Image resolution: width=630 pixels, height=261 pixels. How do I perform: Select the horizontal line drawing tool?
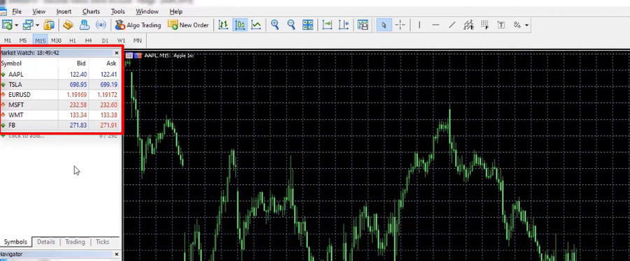[x=435, y=25]
